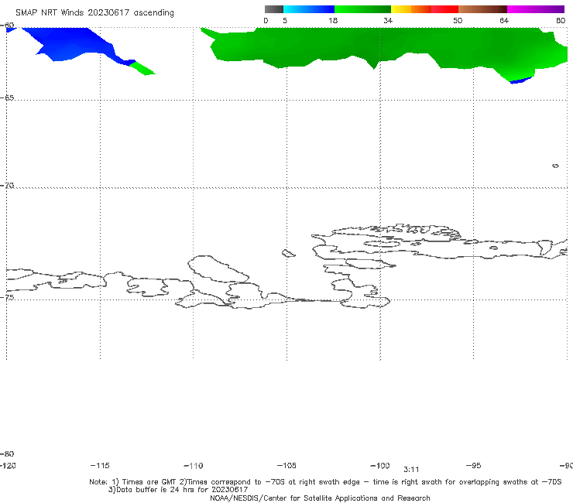The image size is (573, 503).
Task: Click the small island outline near -105 longitude
Action: [288, 253]
